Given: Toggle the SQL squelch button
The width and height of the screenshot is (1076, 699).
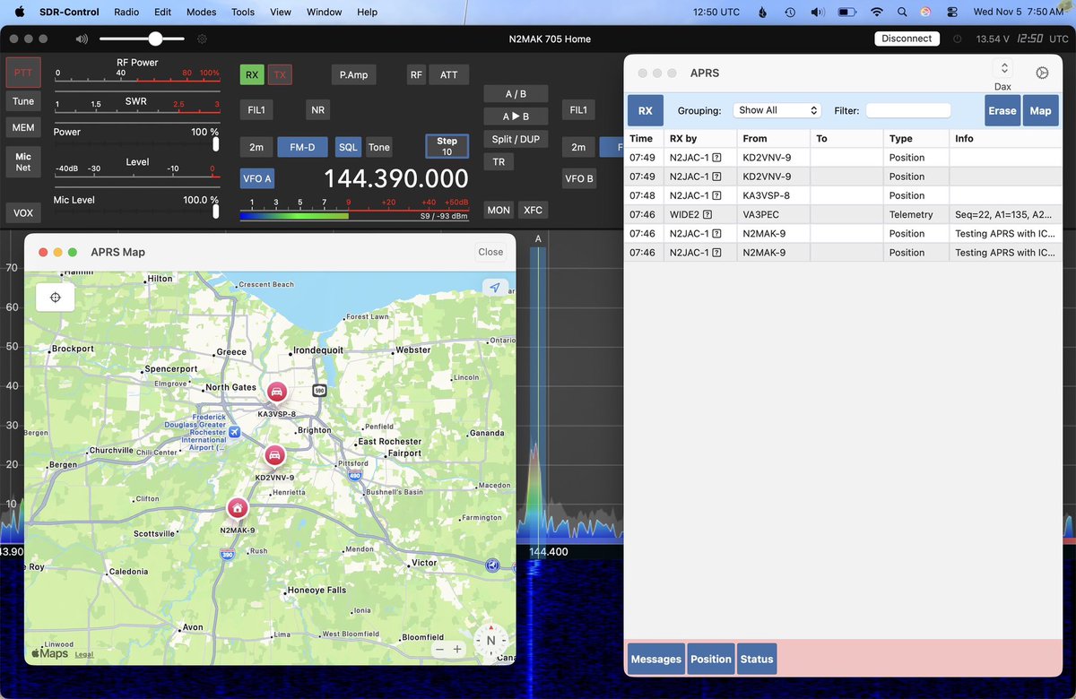Looking at the screenshot, I should tap(348, 147).
